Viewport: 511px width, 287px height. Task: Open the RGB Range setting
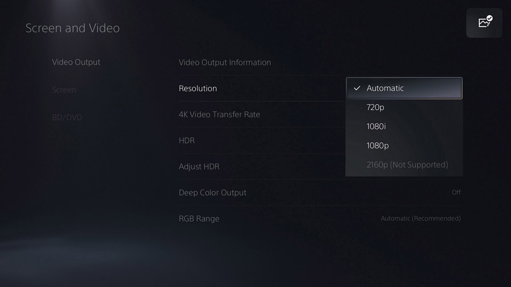click(x=199, y=219)
